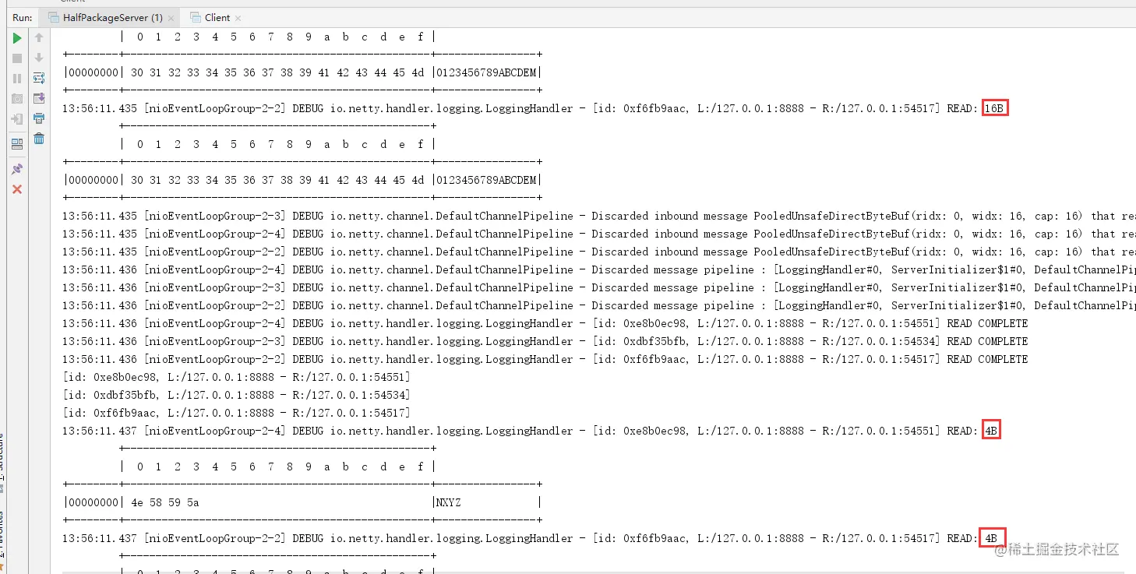Image resolution: width=1136 pixels, height=574 pixels.
Task: Toggle soft-wrap for console output
Action: click(x=39, y=78)
